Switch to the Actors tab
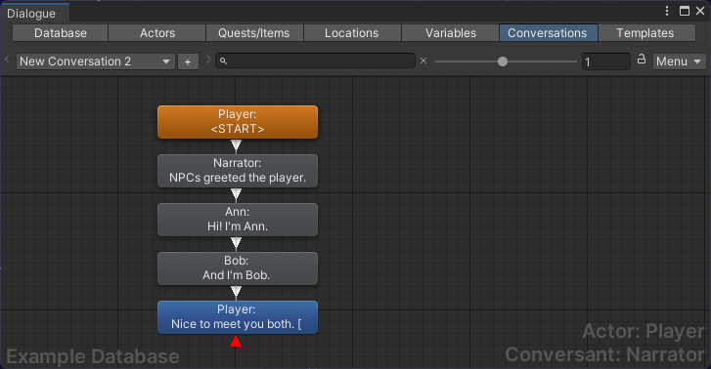 (156, 33)
